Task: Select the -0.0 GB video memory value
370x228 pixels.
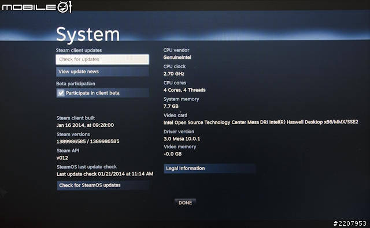Action: click(173, 154)
